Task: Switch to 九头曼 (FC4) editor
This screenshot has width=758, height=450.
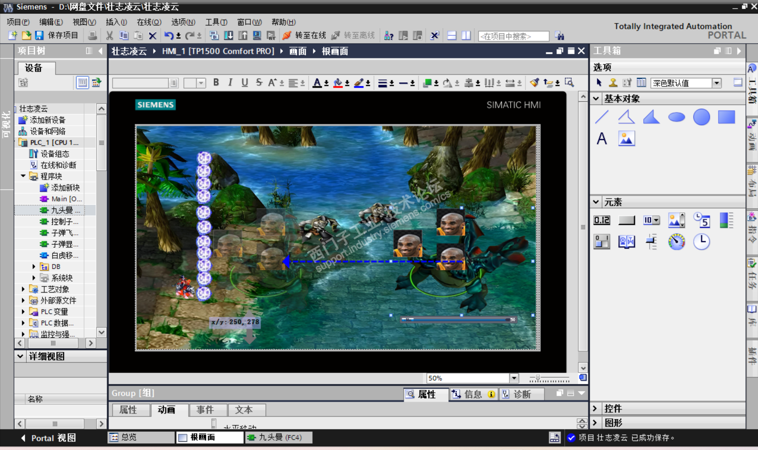Action: tap(279, 437)
